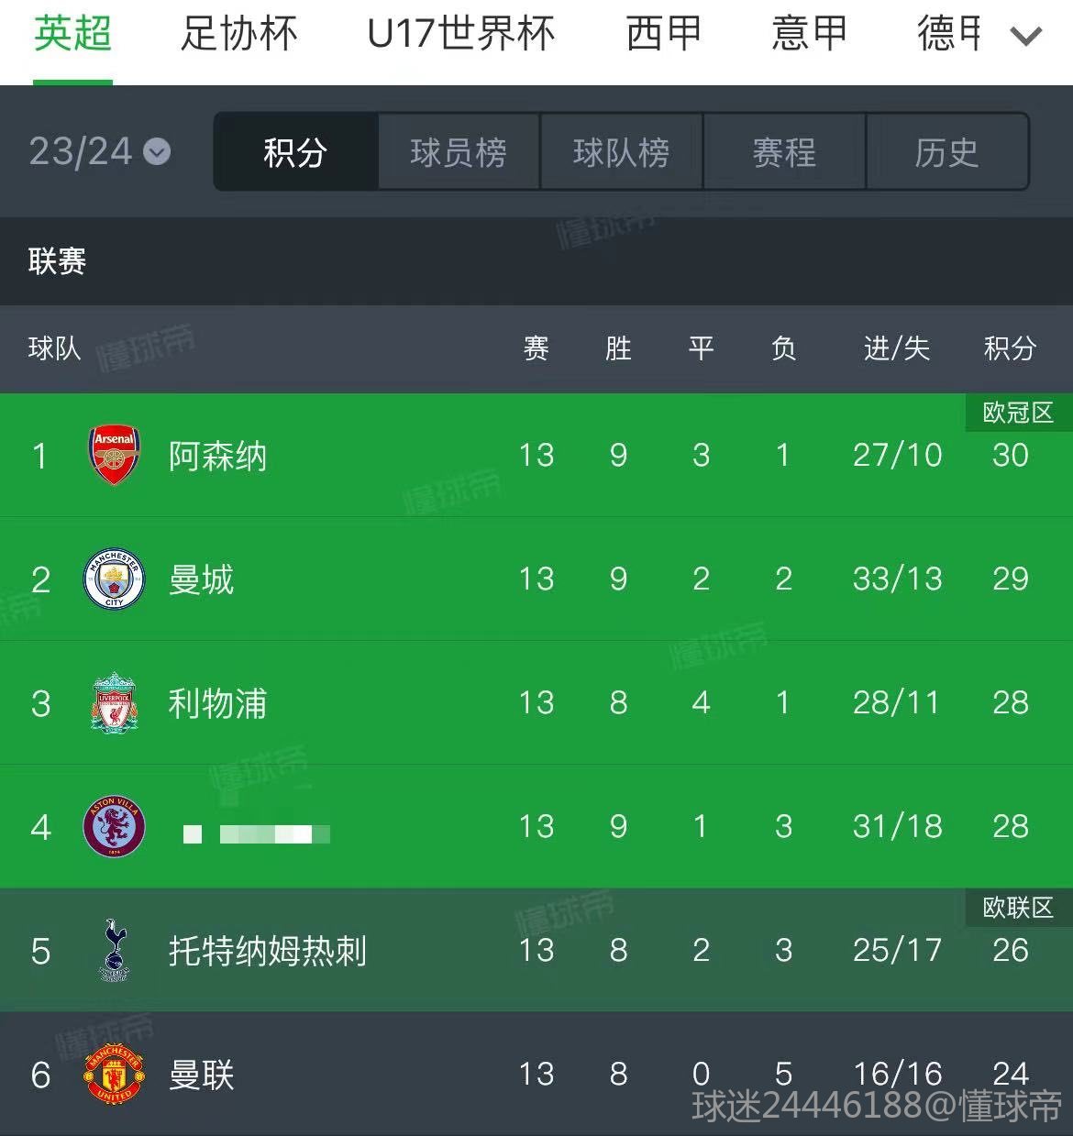Tap the 积分 column header

pyautogui.click(x=1009, y=348)
